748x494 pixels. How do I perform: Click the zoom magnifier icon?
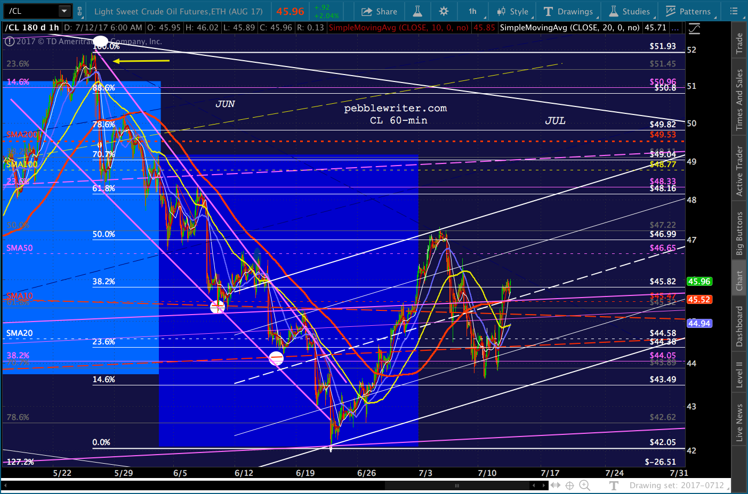[584, 485]
